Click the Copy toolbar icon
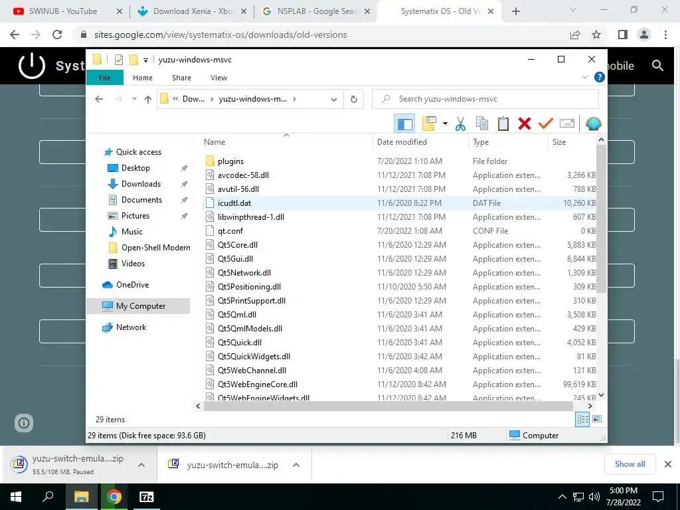The height and width of the screenshot is (510, 680). (x=482, y=124)
